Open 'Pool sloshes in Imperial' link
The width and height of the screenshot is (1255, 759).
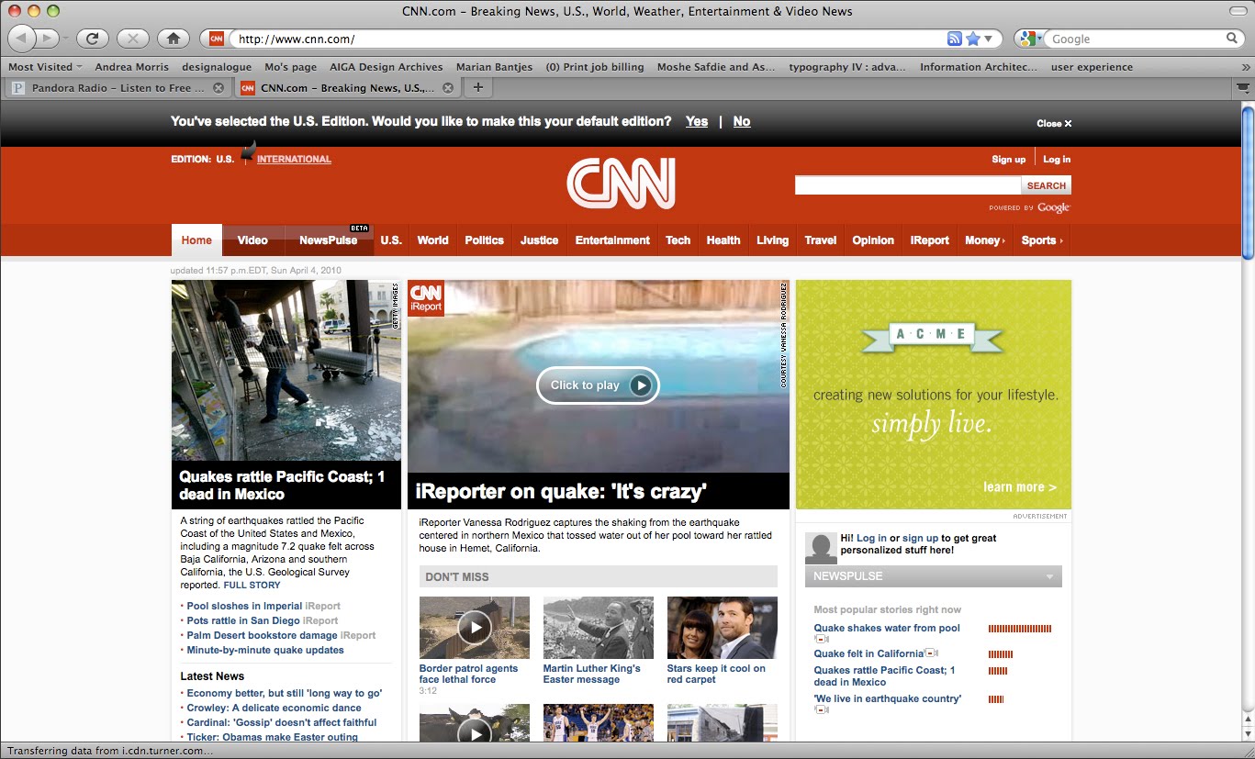click(x=244, y=606)
